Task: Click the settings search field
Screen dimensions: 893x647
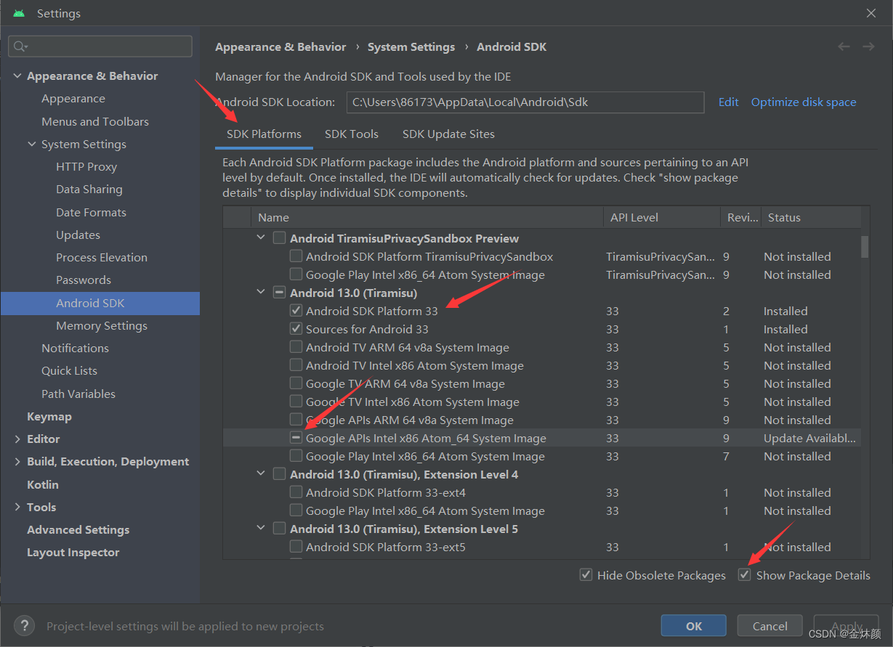Action: click(100, 46)
